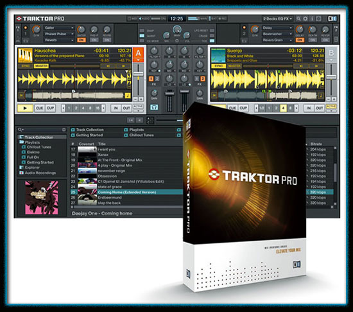Select Track Collection in the browser tree
Viewport: 353px width, 312px height.
pyautogui.click(x=42, y=137)
